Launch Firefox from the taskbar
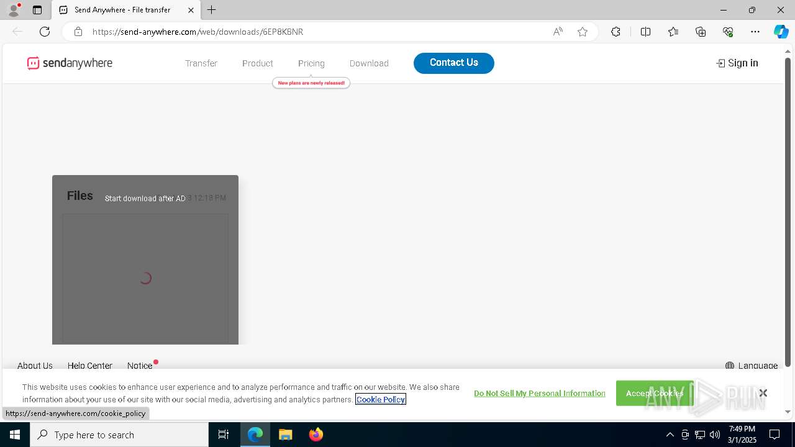 [316, 435]
